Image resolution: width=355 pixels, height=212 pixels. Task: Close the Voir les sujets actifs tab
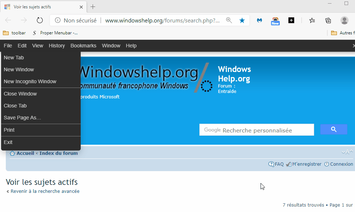pyautogui.click(x=81, y=7)
